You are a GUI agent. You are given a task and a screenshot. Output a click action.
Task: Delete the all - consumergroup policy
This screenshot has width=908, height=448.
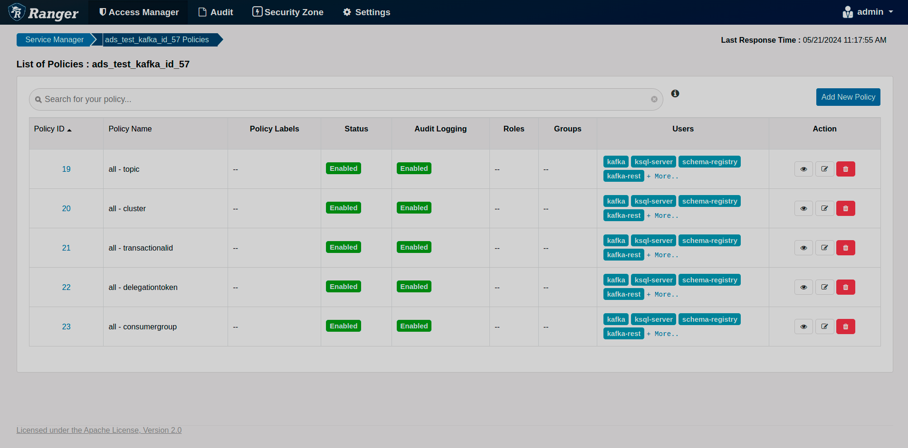point(845,327)
